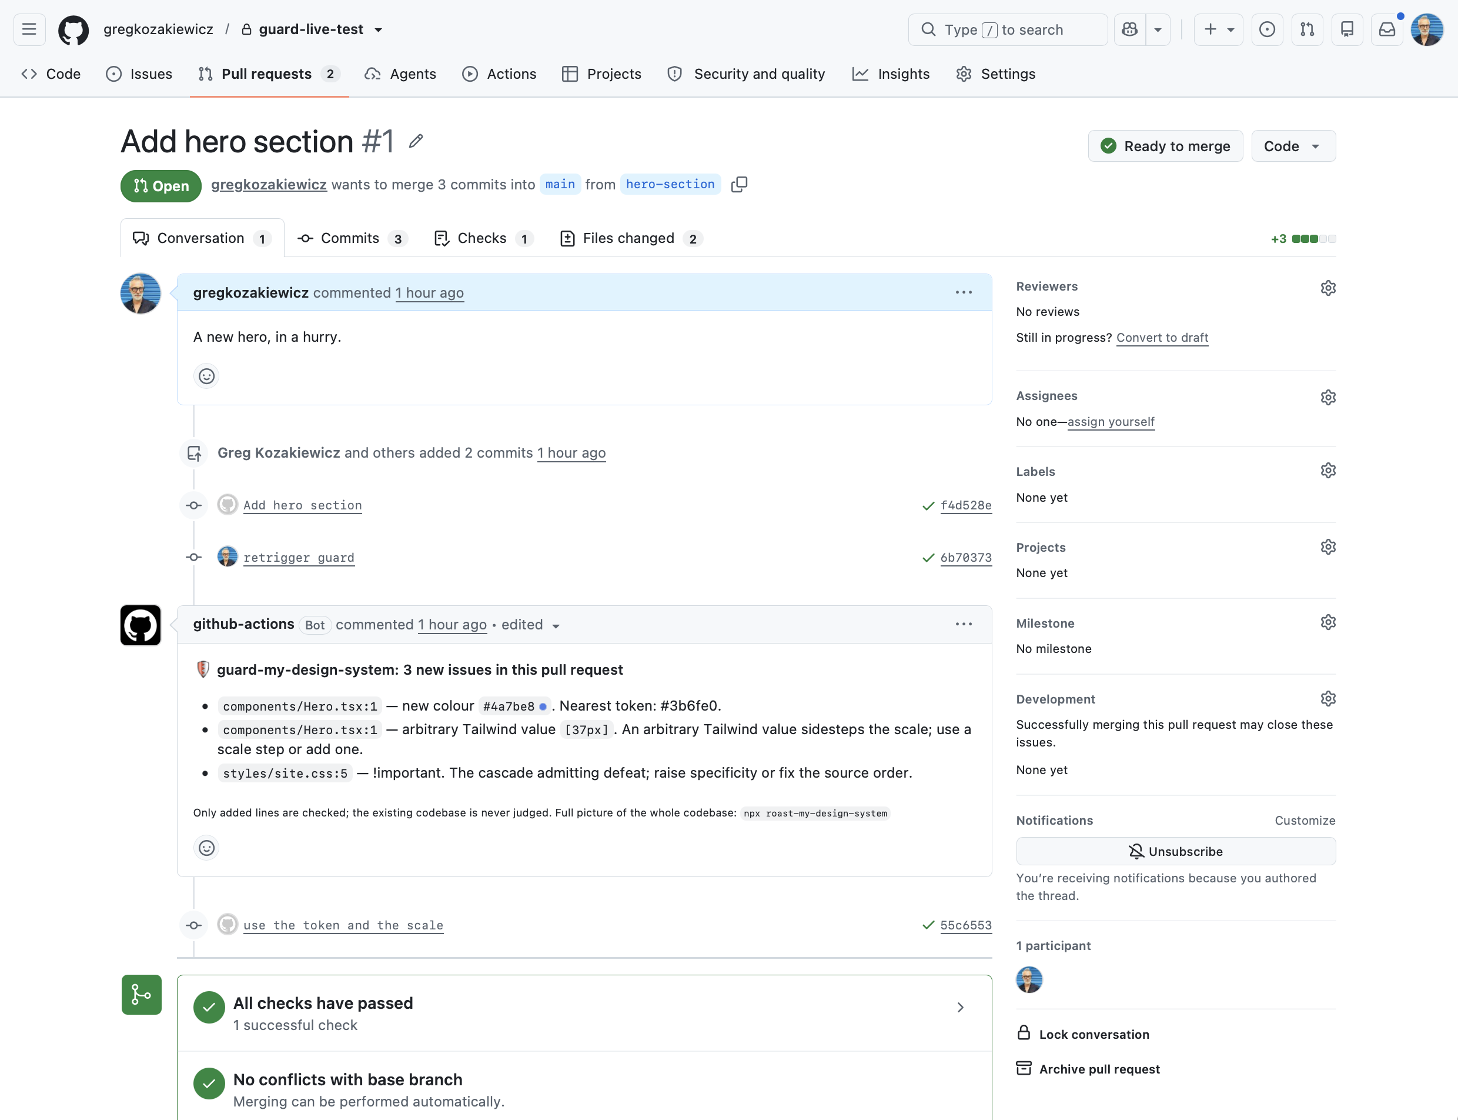Switch to the Commits tab
This screenshot has width=1458, height=1120.
[x=352, y=238]
